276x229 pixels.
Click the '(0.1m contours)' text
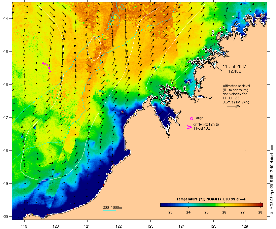235,90
